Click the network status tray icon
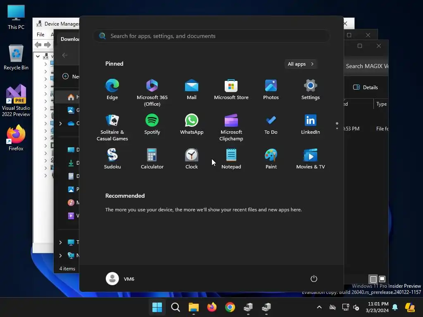The image size is (423, 317). [x=345, y=307]
